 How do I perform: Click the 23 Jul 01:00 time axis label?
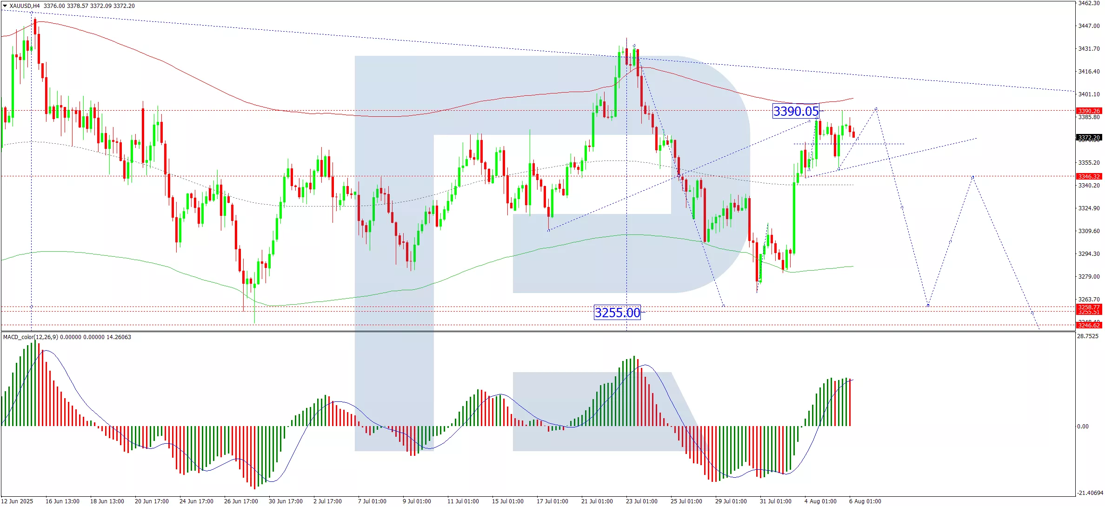[641, 501]
